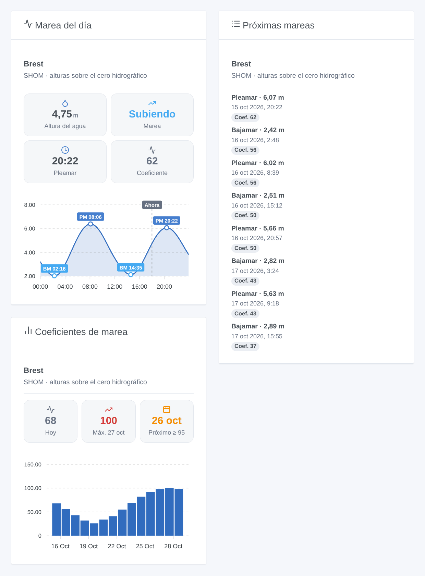Click Brest title in Coeficientes de marea panel

(33, 371)
